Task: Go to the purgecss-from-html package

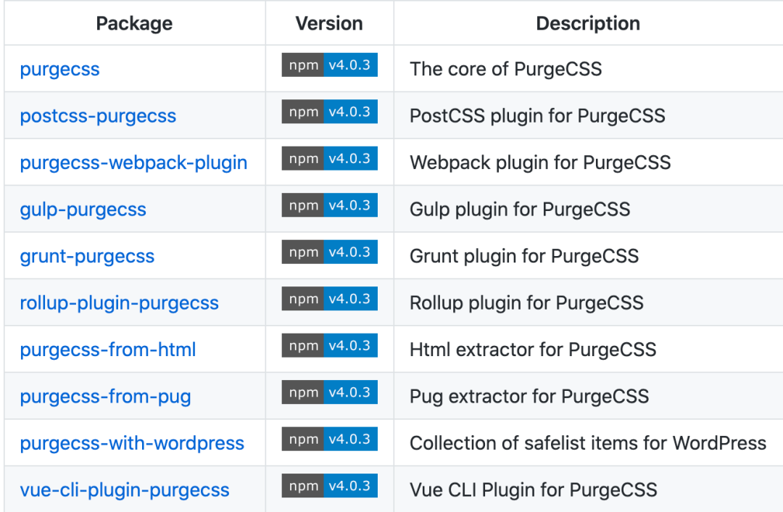Action: (108, 350)
